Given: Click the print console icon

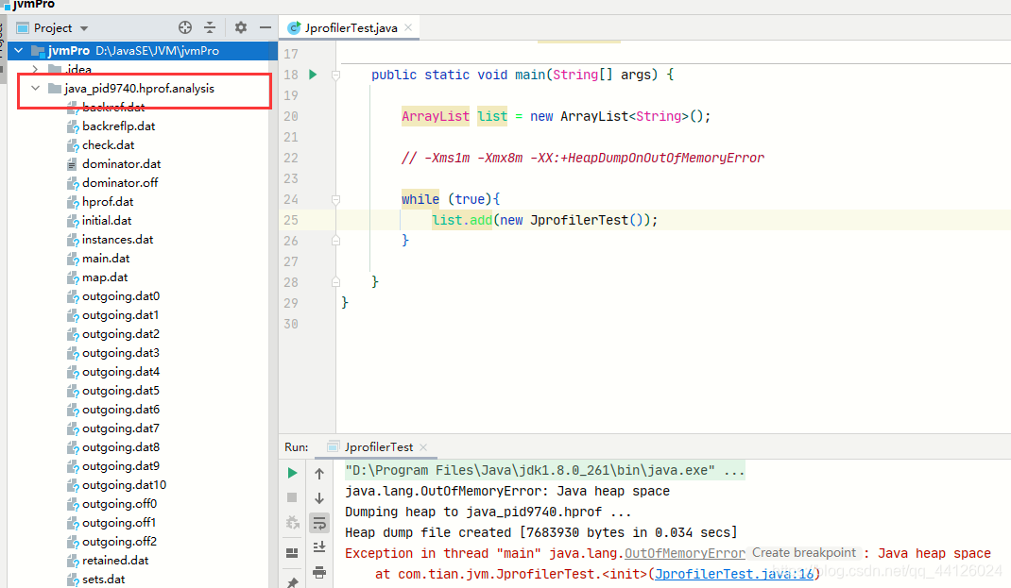Looking at the screenshot, I should point(319,572).
